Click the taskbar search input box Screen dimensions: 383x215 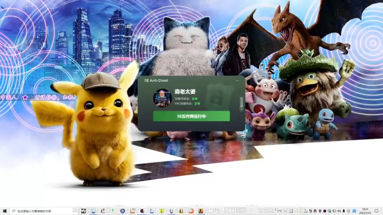coord(42,211)
